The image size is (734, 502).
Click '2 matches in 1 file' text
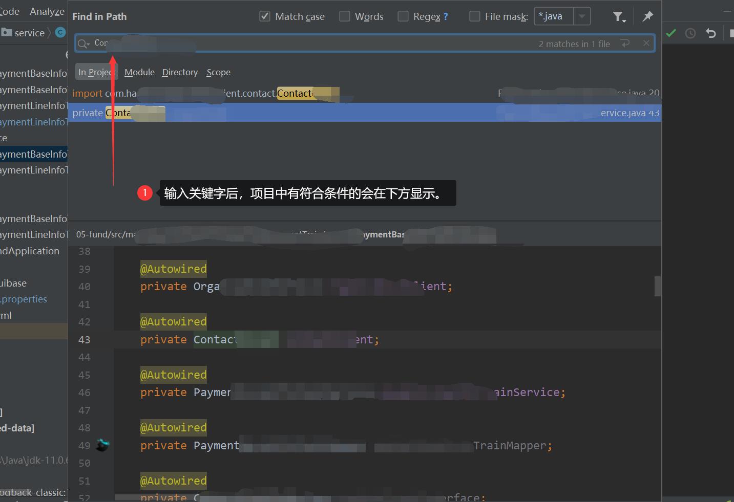[574, 44]
